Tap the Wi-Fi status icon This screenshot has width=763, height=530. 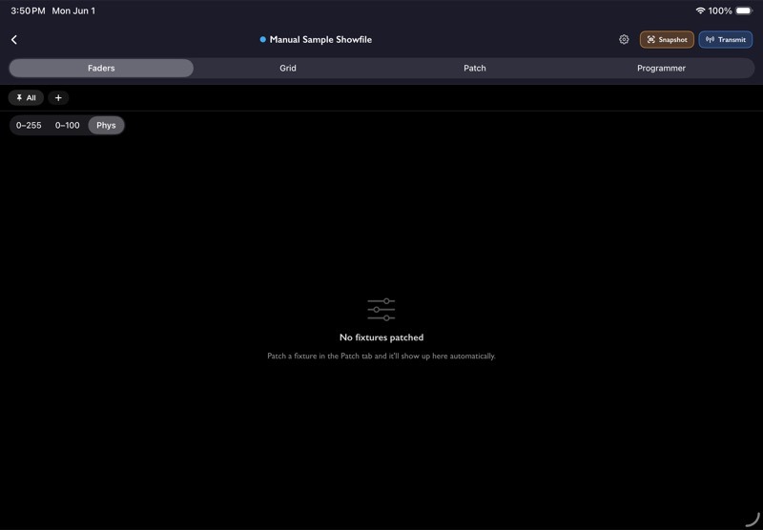(700, 10)
